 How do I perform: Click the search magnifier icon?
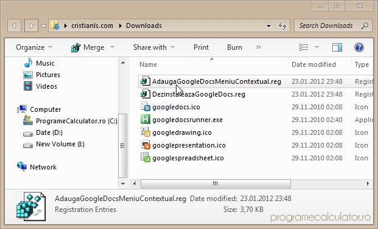pyautogui.click(x=365, y=26)
